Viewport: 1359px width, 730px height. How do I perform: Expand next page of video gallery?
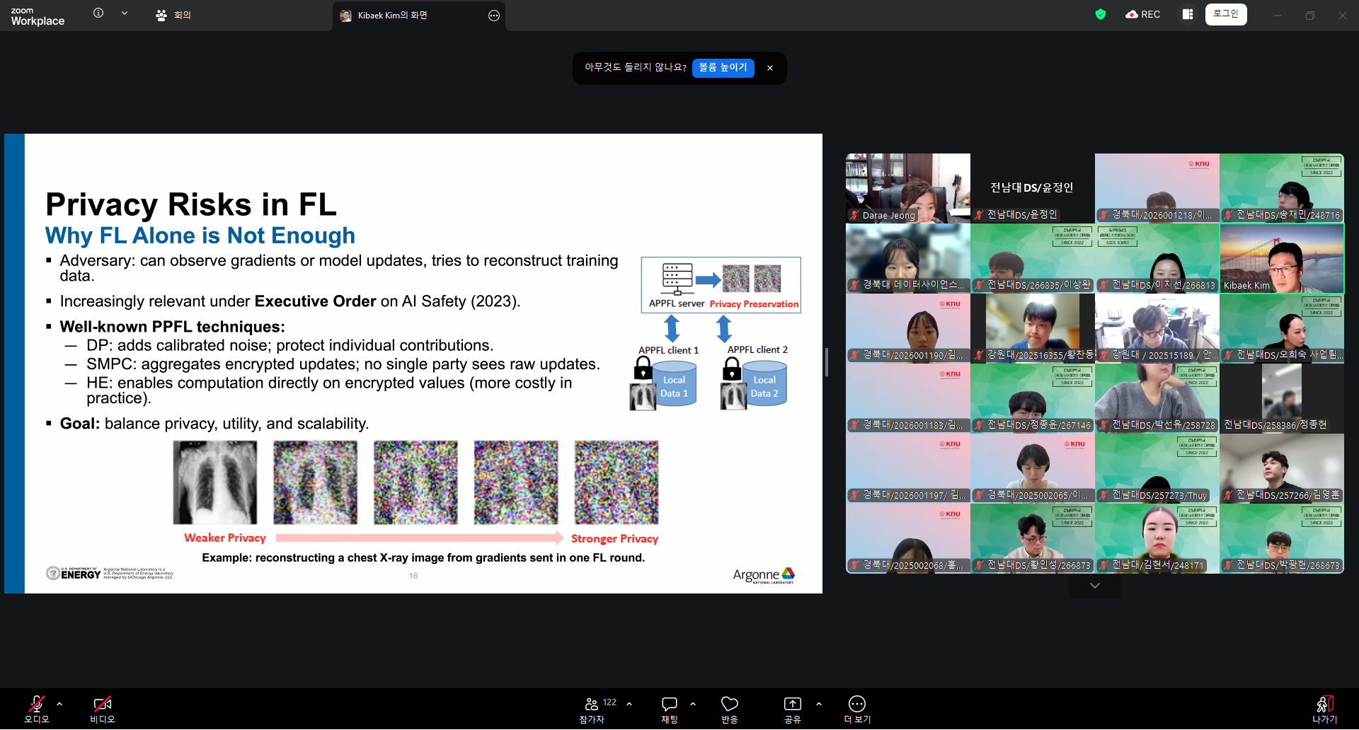click(x=1094, y=586)
